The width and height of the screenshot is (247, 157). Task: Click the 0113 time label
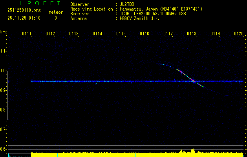click(74, 34)
